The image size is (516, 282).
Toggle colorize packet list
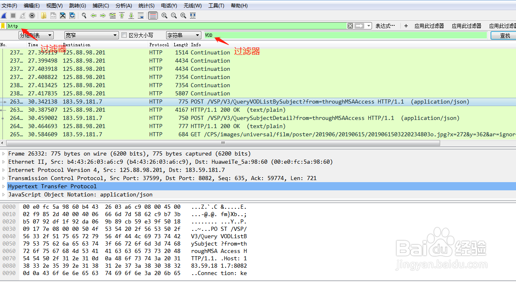pyautogui.click(x=152, y=16)
